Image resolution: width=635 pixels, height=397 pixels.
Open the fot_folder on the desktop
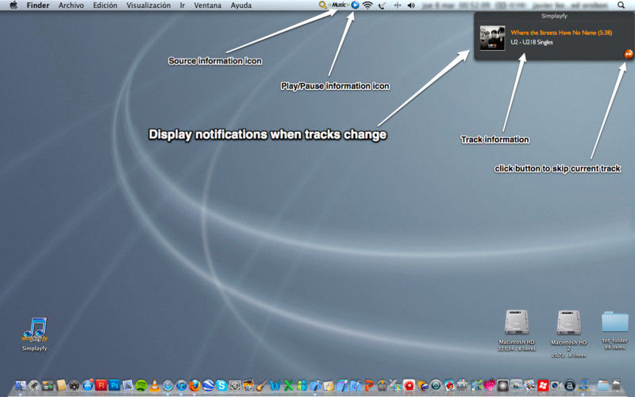tap(614, 324)
